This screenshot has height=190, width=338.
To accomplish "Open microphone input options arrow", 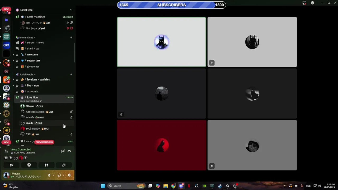I will click(x=53, y=175).
